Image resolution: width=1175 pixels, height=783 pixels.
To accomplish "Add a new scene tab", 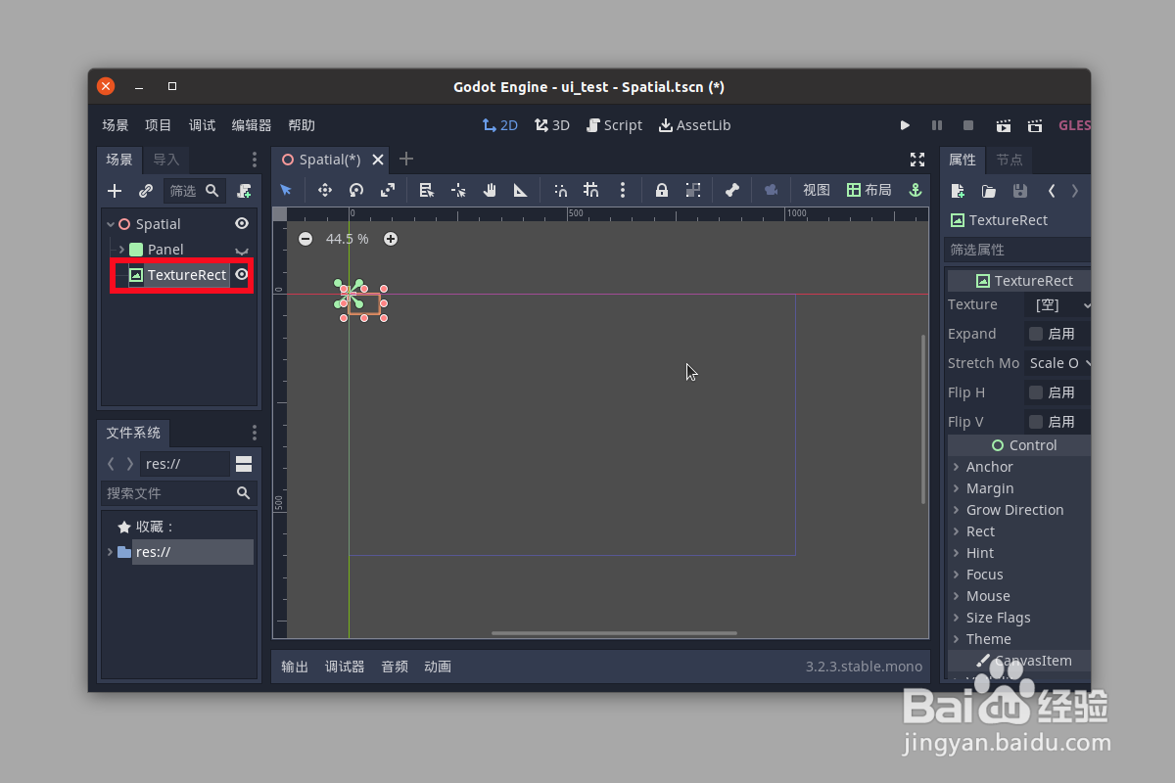I will (x=406, y=159).
